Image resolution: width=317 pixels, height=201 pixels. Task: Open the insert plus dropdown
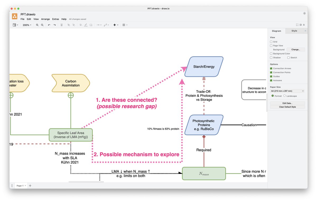click(116, 25)
